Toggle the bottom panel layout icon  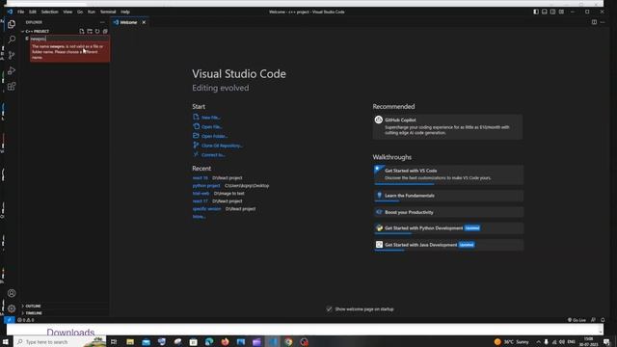pos(545,12)
